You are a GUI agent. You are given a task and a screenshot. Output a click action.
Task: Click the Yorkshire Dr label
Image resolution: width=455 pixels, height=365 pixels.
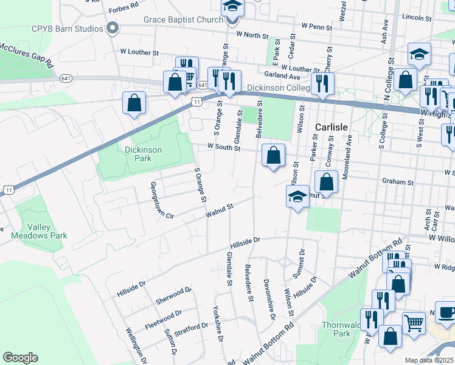pyautogui.click(x=218, y=324)
